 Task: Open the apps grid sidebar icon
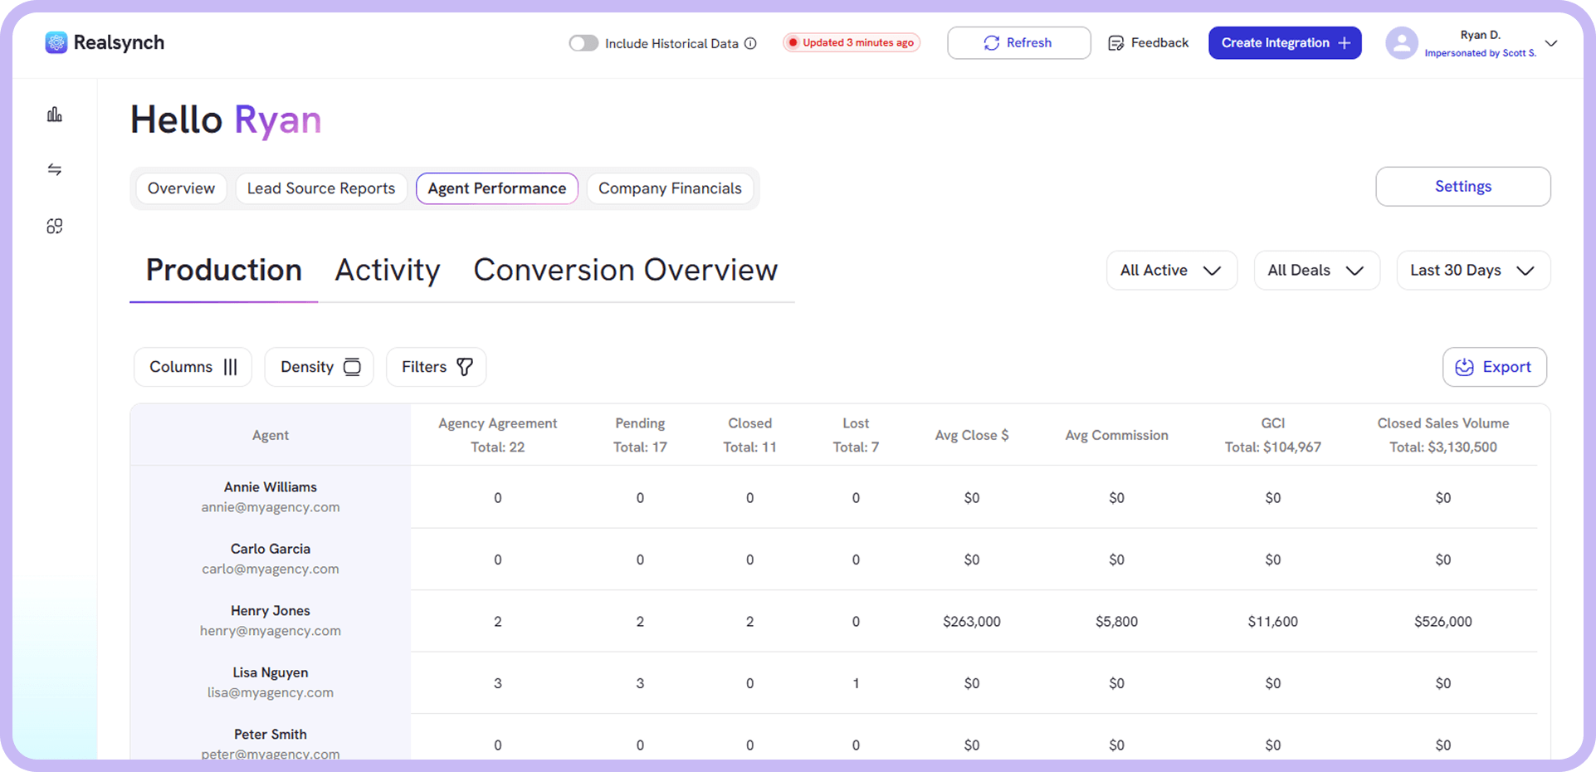[x=55, y=227]
